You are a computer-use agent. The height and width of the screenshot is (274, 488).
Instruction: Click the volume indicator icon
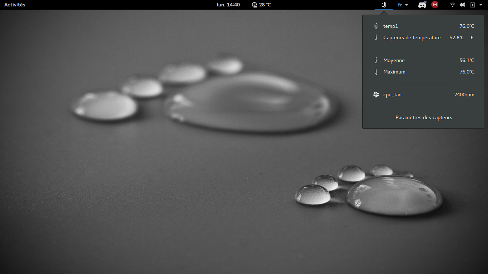pos(462,5)
